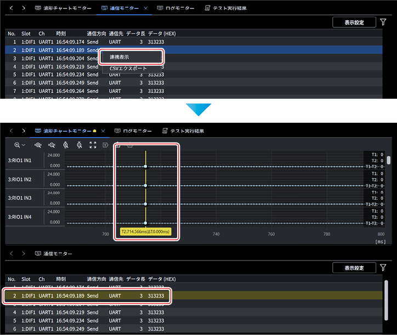
Task: Click the yellow T2 cursor time label
Action: point(145,231)
